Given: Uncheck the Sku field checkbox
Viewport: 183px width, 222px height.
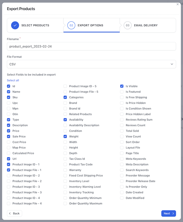Looking at the screenshot, I should click(9, 97).
